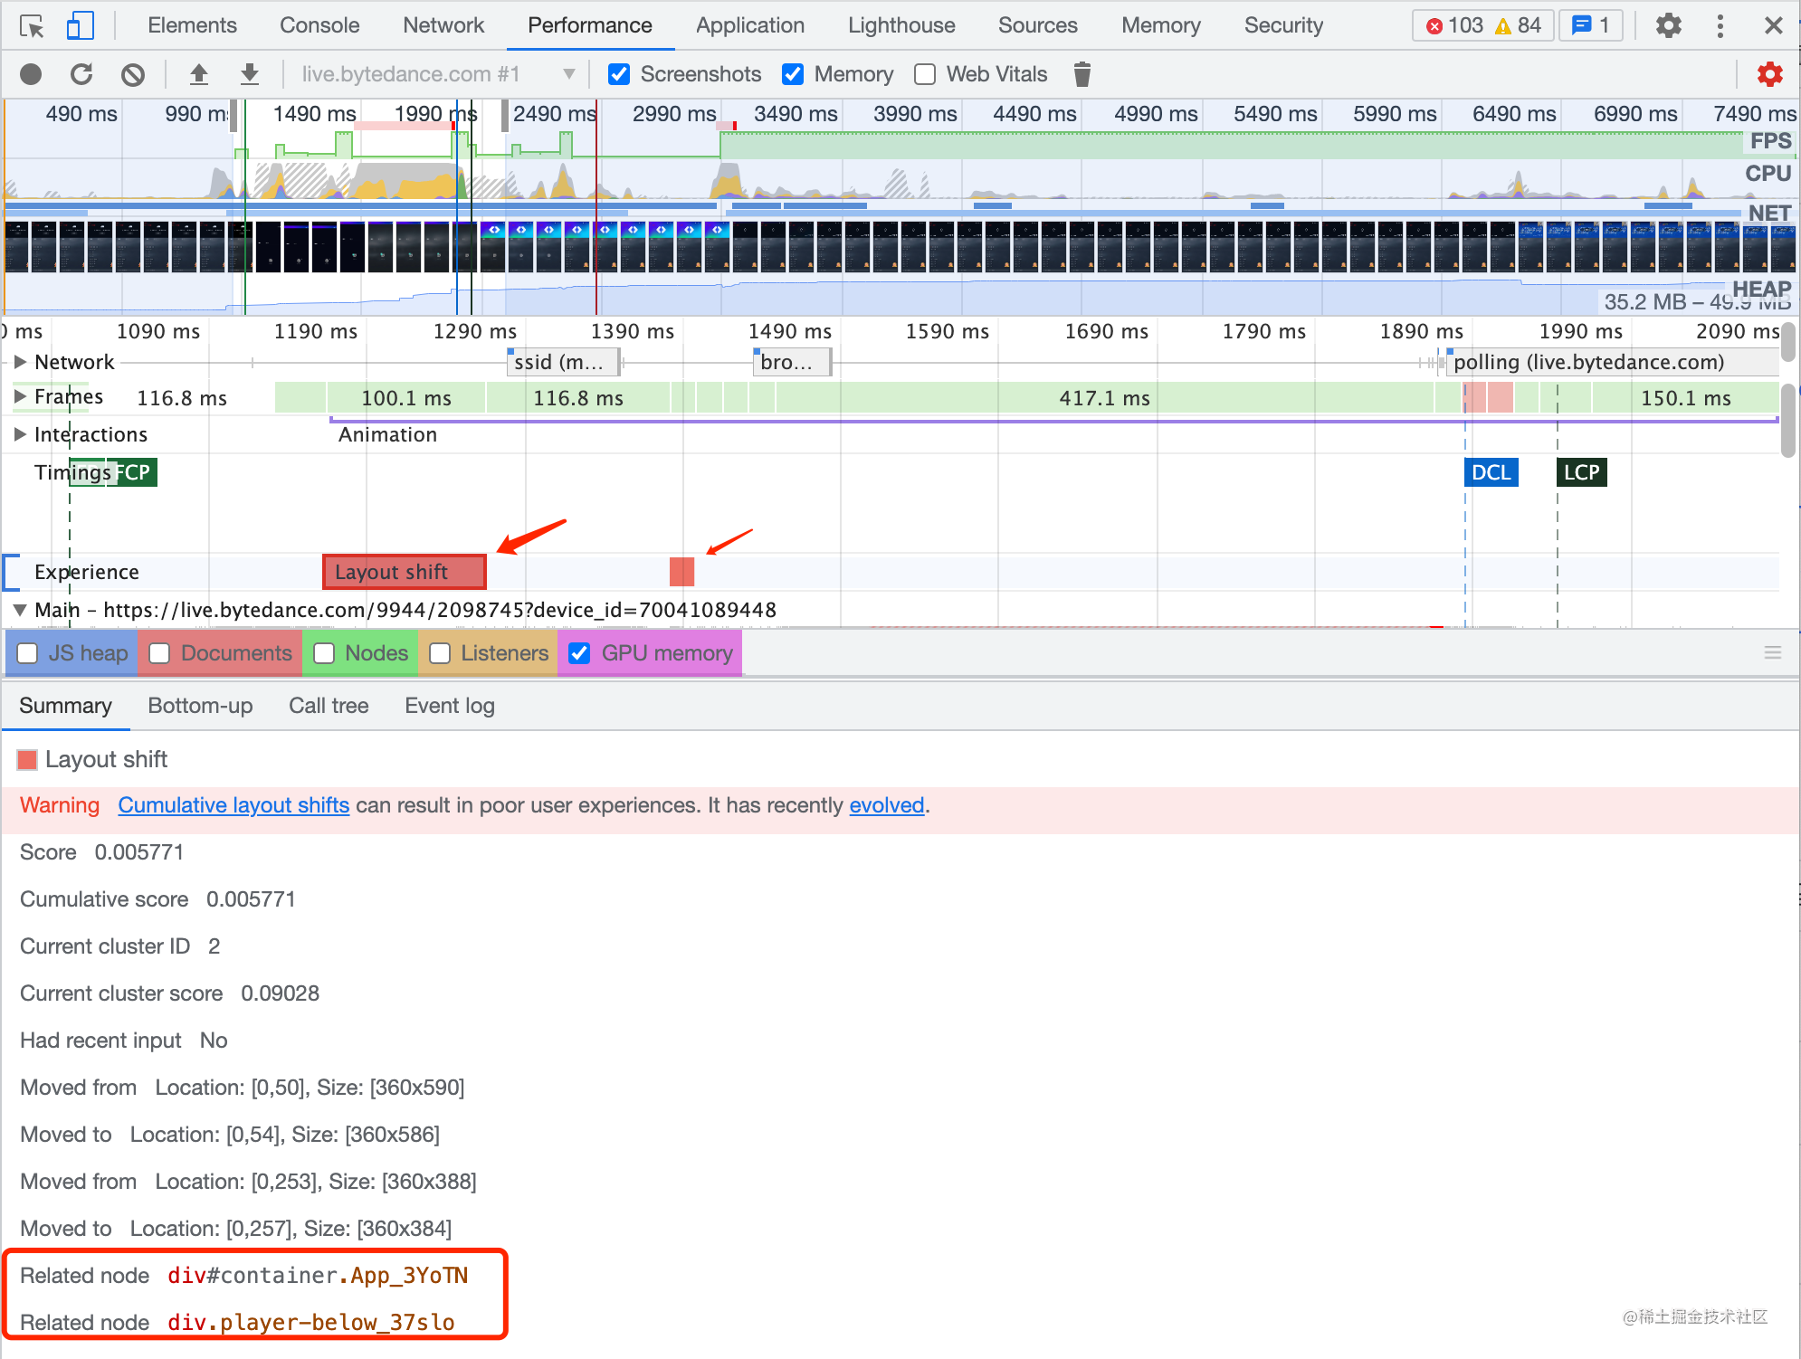Select the LCP timing marker
The height and width of the screenshot is (1359, 1801).
tap(1581, 472)
